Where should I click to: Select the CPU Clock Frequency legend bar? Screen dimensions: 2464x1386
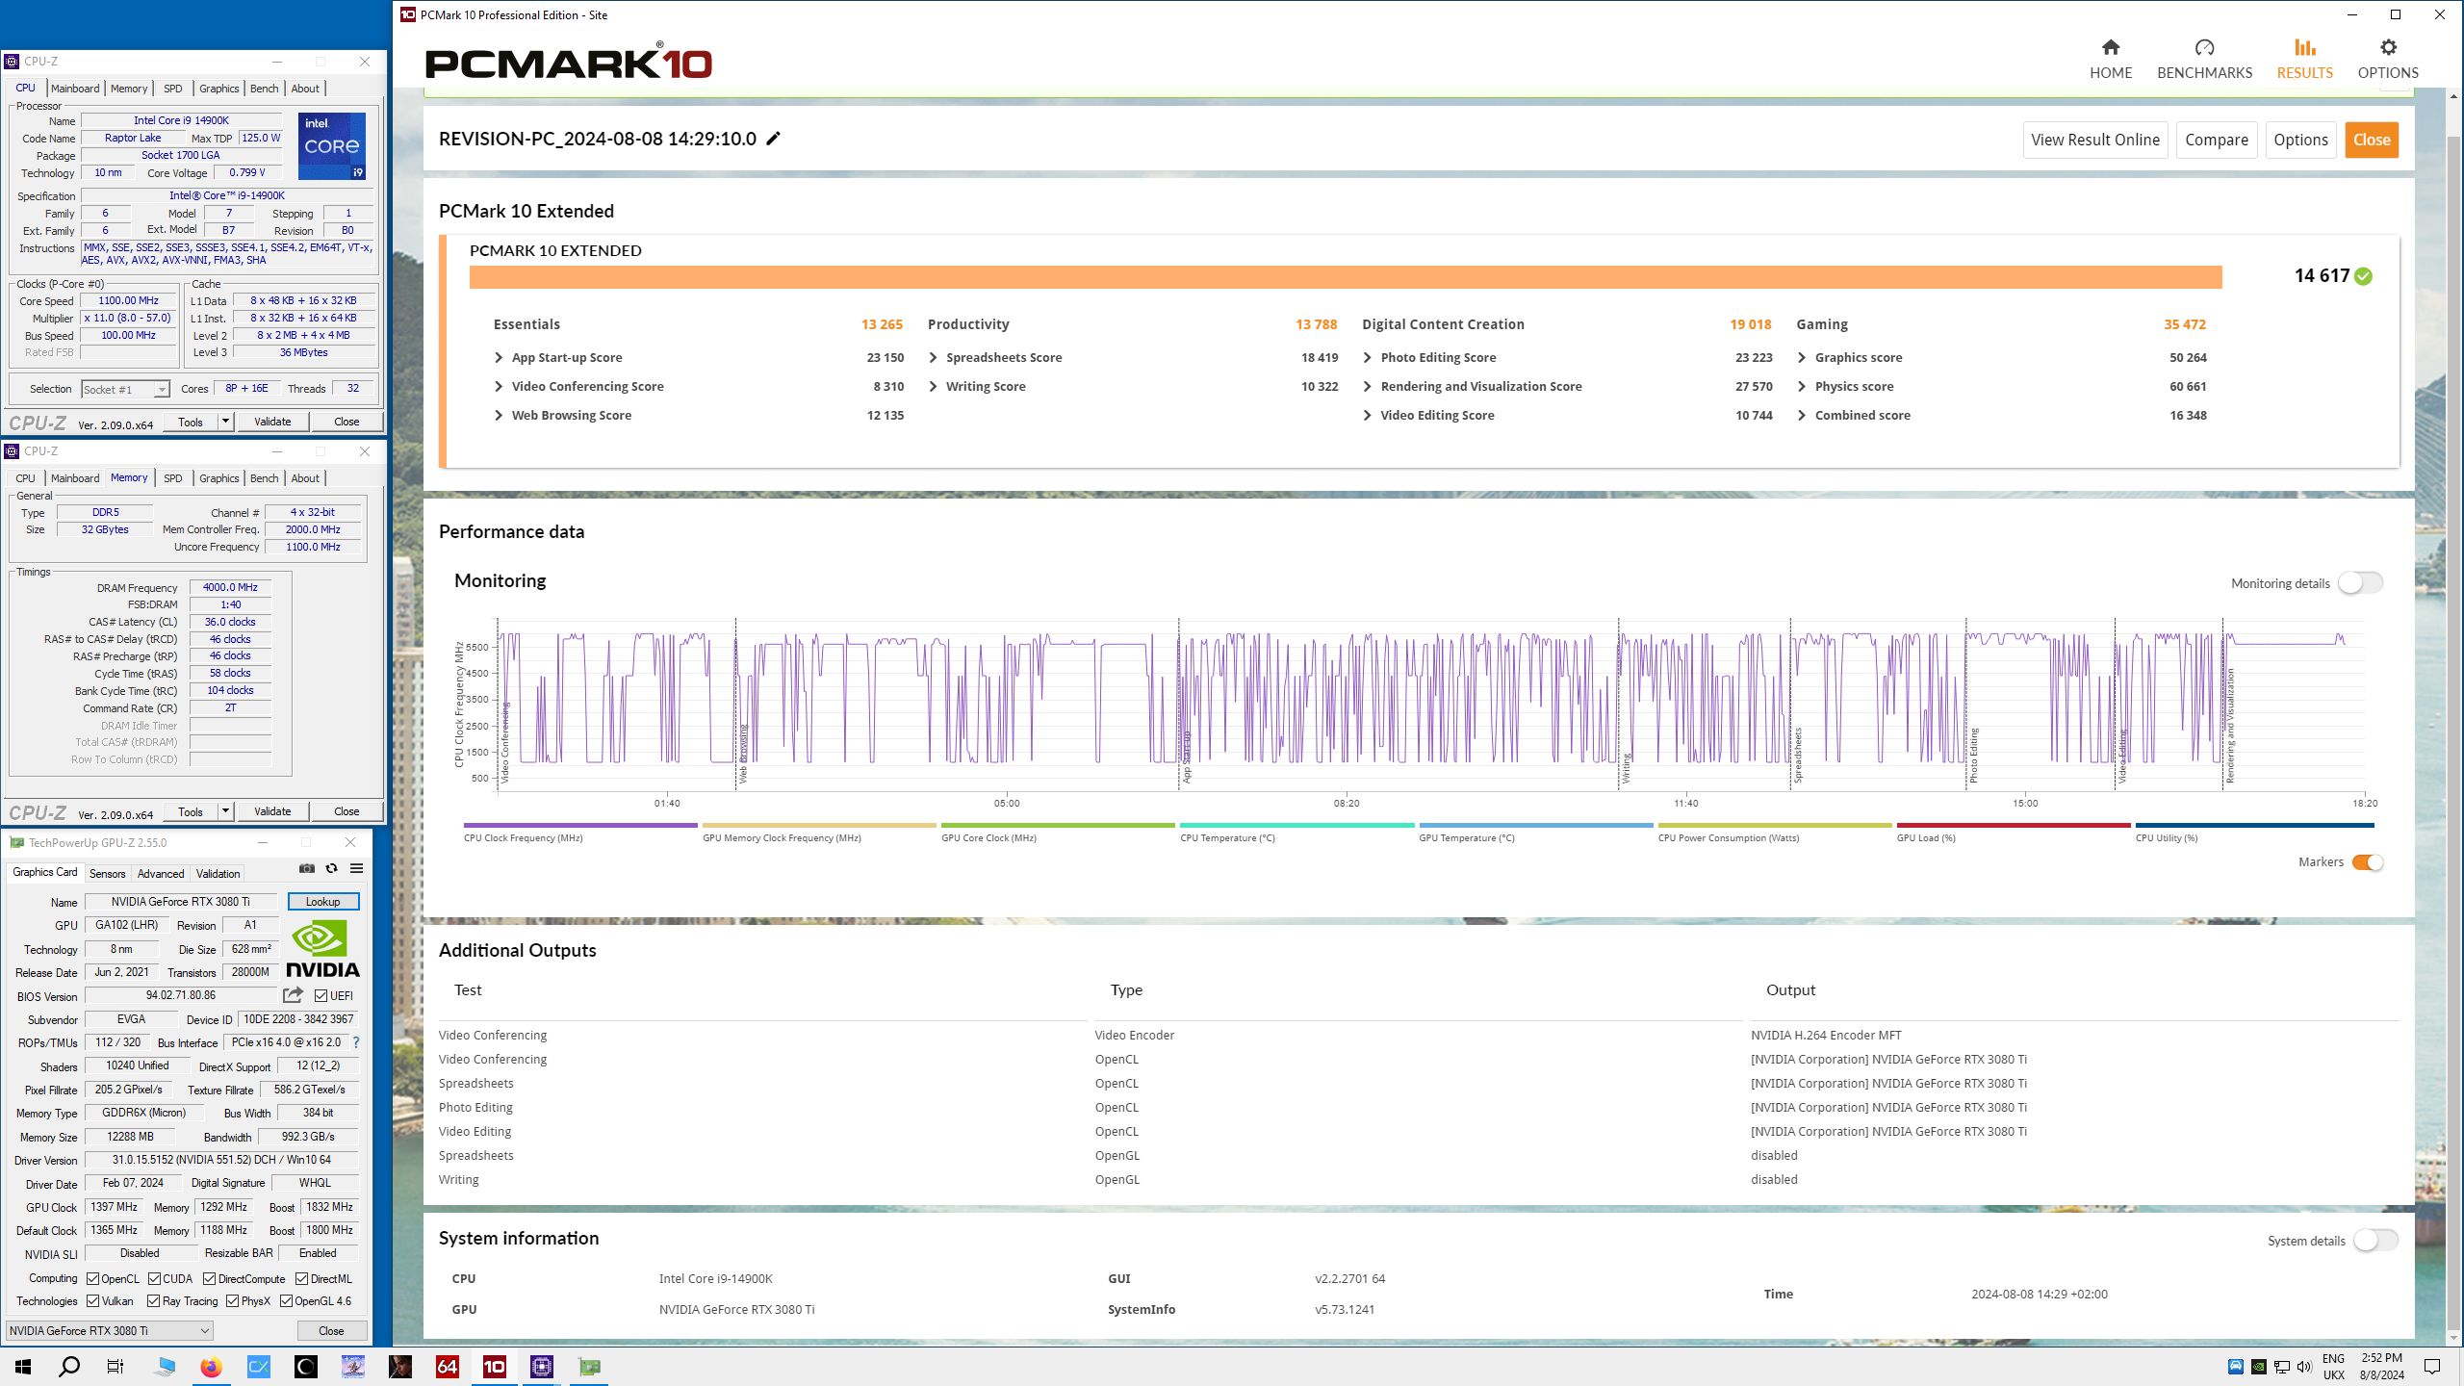(580, 826)
